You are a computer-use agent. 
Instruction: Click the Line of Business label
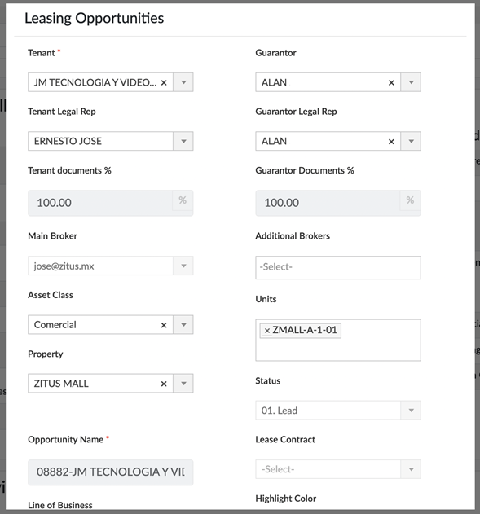click(x=60, y=505)
